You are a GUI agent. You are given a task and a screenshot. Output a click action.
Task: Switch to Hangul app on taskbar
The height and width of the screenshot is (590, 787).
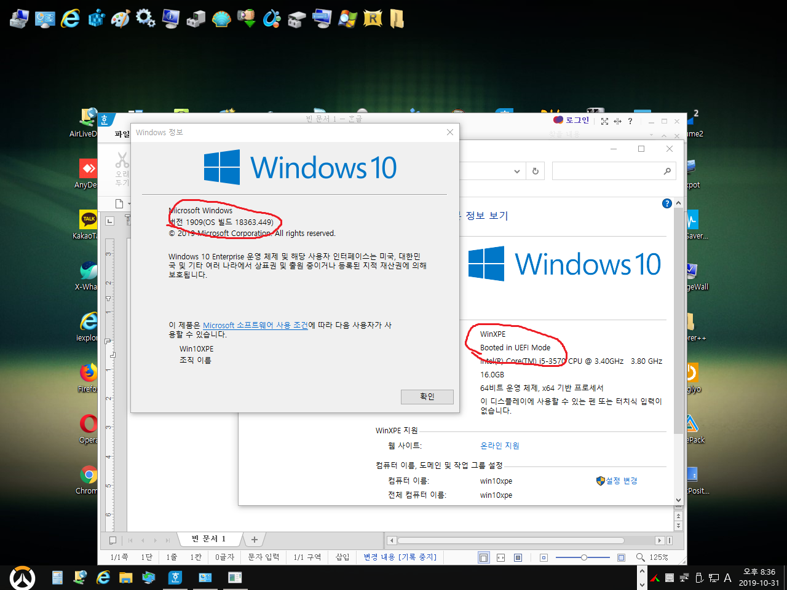pos(175,577)
